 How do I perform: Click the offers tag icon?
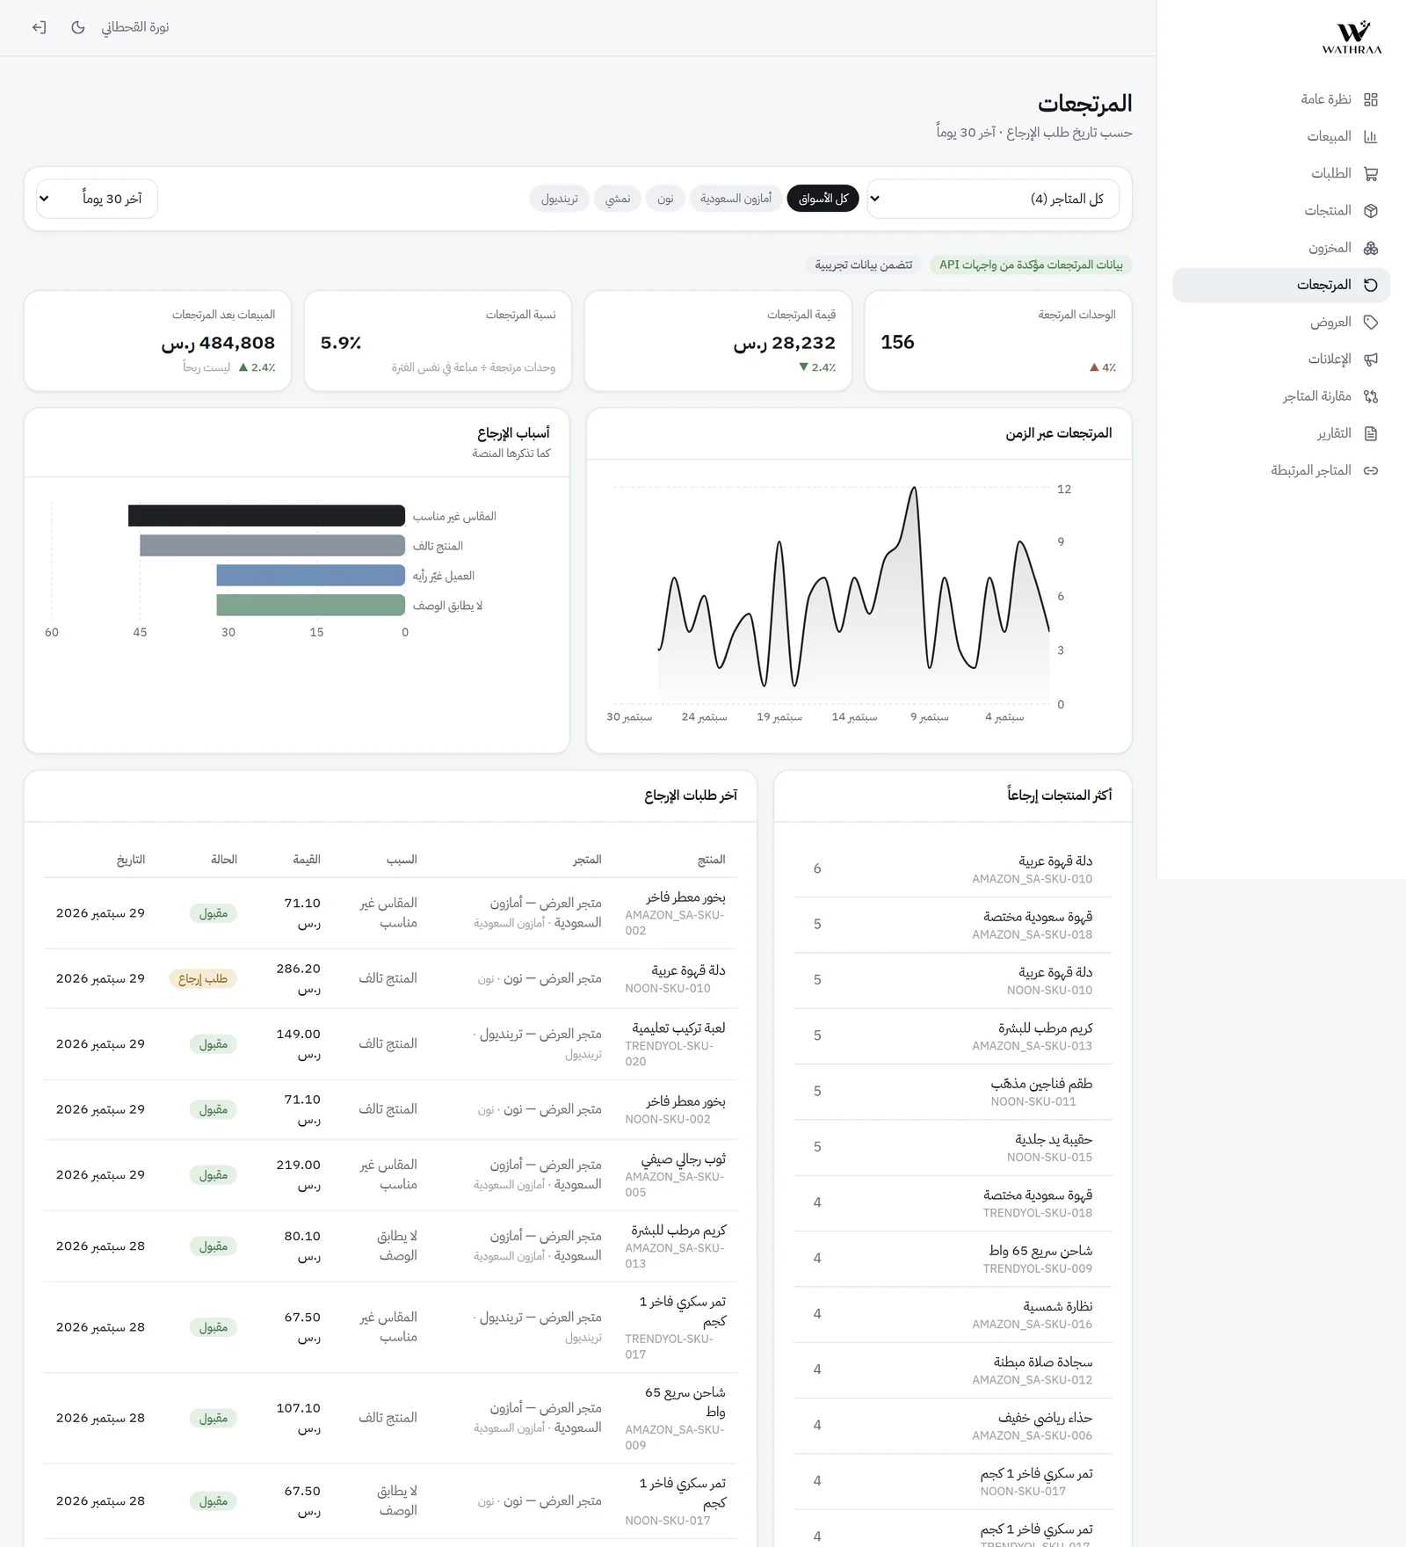(x=1370, y=322)
